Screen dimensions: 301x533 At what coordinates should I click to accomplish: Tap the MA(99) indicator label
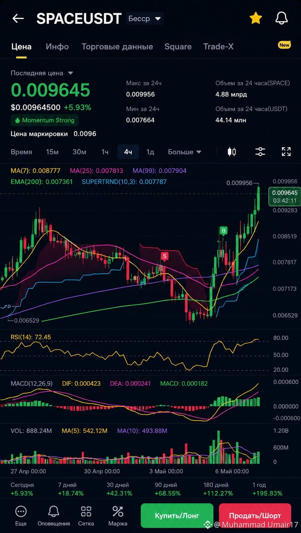tap(160, 171)
